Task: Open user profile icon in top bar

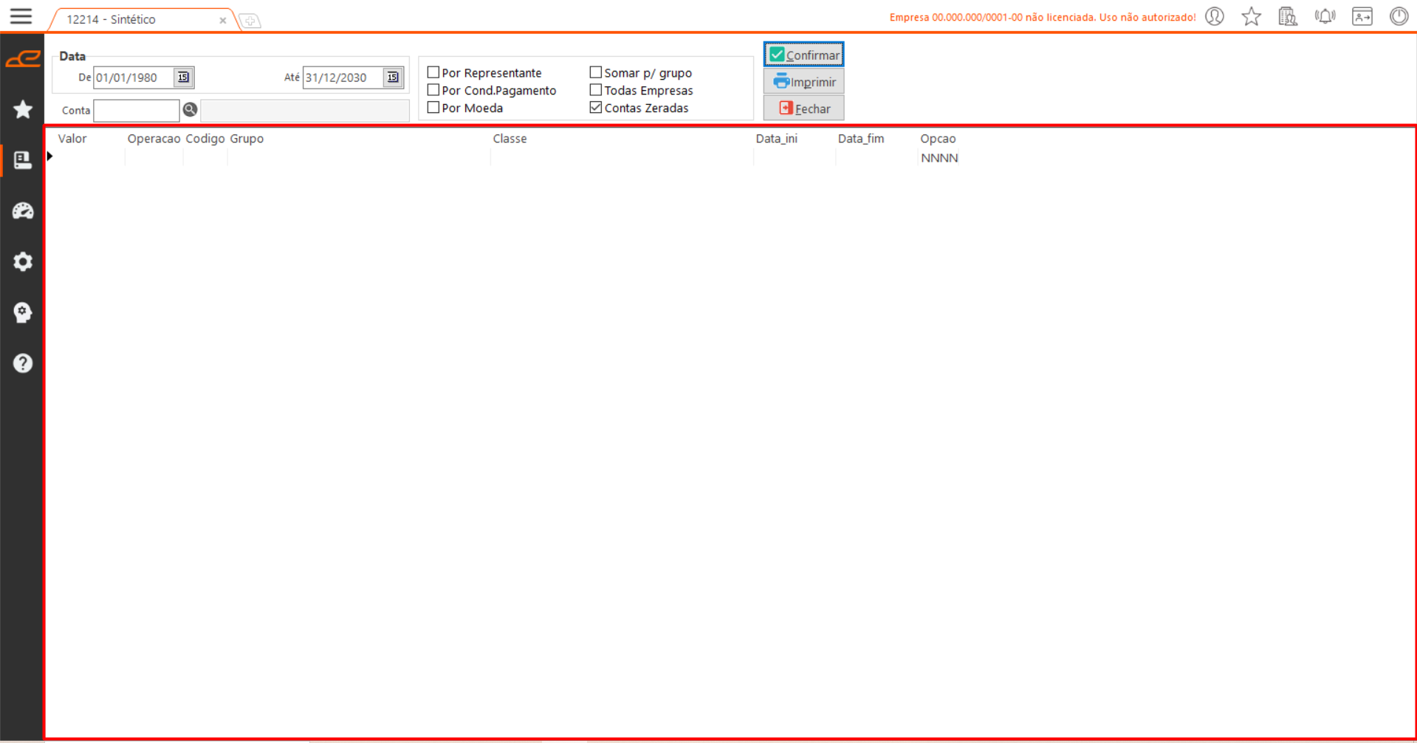Action: 1215,16
